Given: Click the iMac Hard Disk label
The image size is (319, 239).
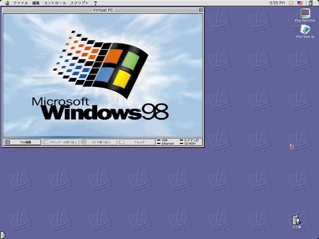Looking at the screenshot, I should coord(305,20).
